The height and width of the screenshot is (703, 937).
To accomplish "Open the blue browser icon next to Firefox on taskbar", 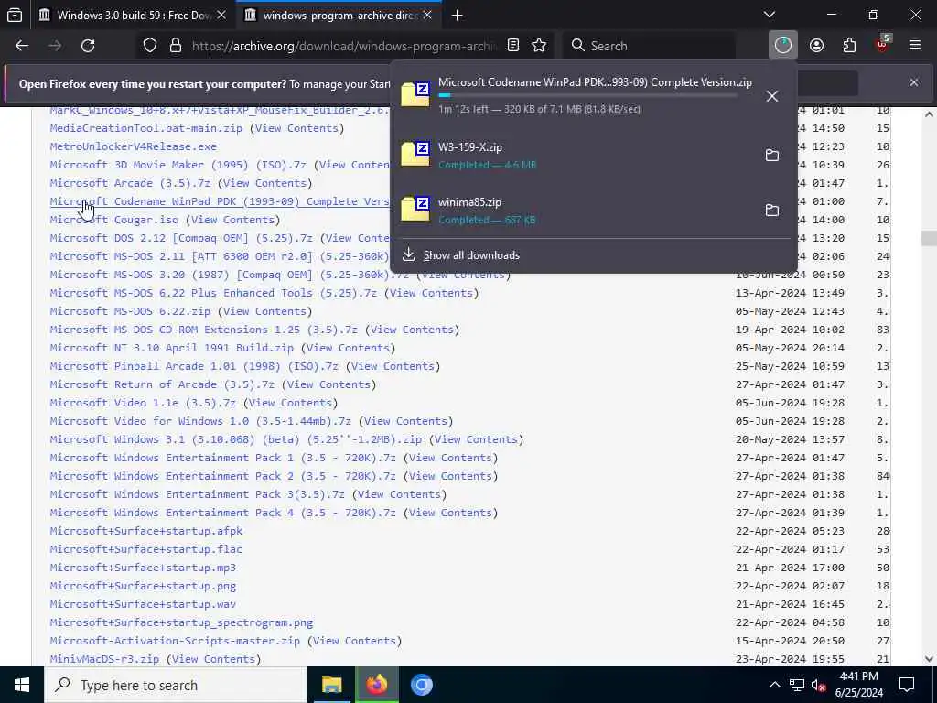I will (x=421, y=685).
